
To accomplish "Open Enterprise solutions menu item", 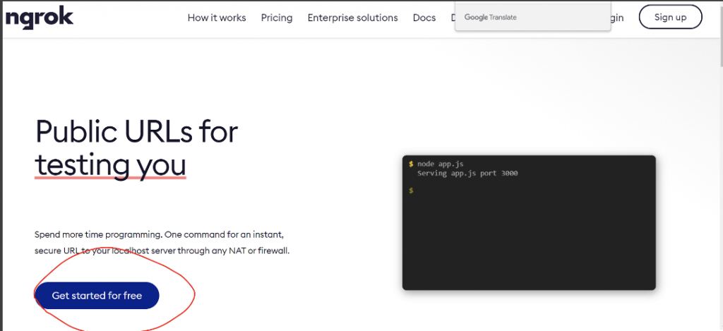I will click(353, 18).
